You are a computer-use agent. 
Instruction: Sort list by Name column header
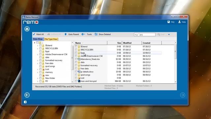91,43
